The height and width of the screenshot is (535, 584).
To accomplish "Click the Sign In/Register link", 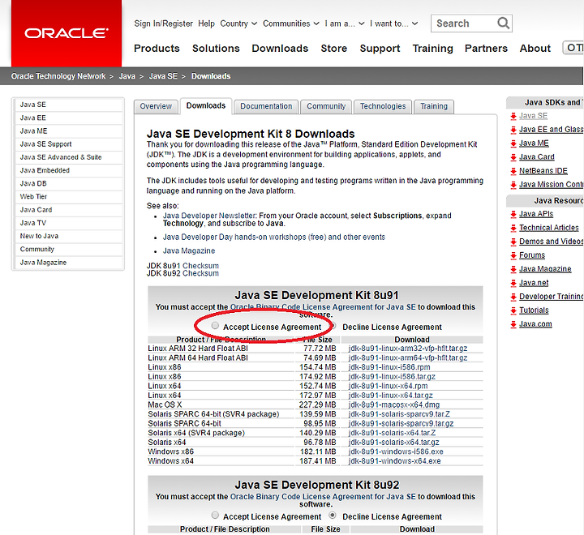I will click(164, 24).
